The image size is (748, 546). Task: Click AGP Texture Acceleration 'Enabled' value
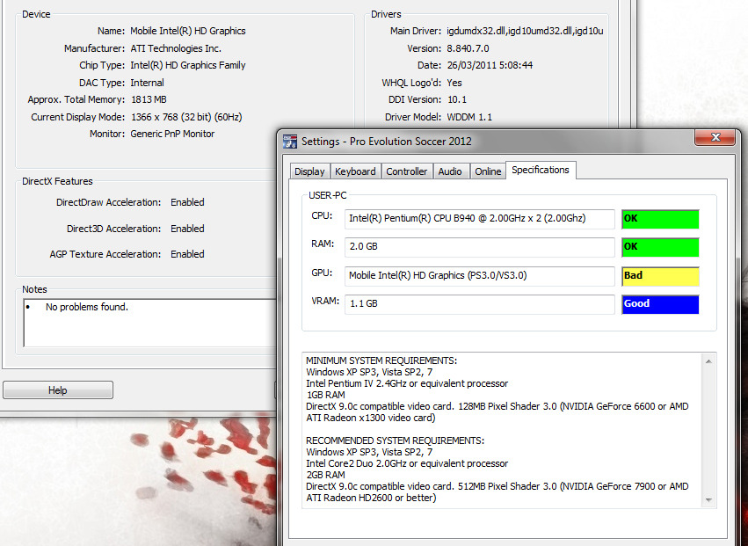coord(187,254)
